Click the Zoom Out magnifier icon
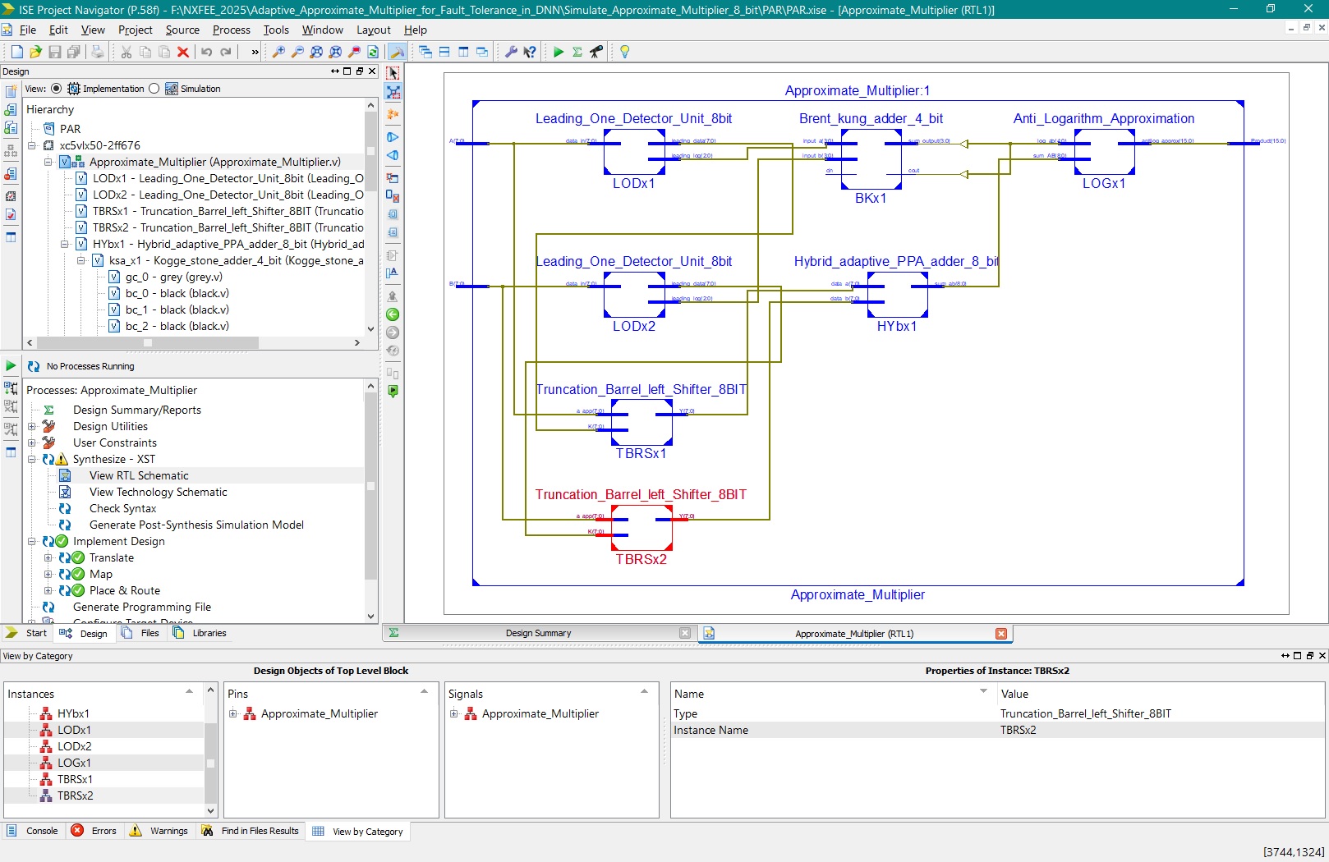Viewport: 1329px width, 862px height. pyautogui.click(x=297, y=52)
